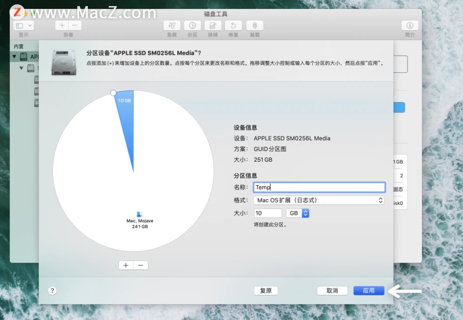
Task: Click the device name APPLE SSD SM0256L Media
Action: pyautogui.click(x=292, y=138)
